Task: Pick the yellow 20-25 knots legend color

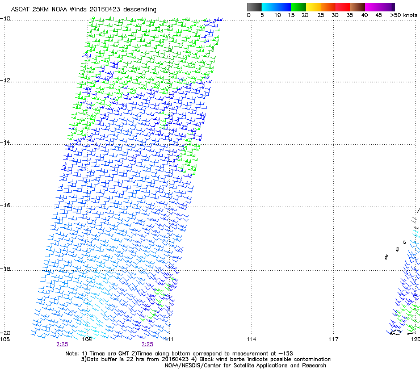Action: tap(313, 7)
